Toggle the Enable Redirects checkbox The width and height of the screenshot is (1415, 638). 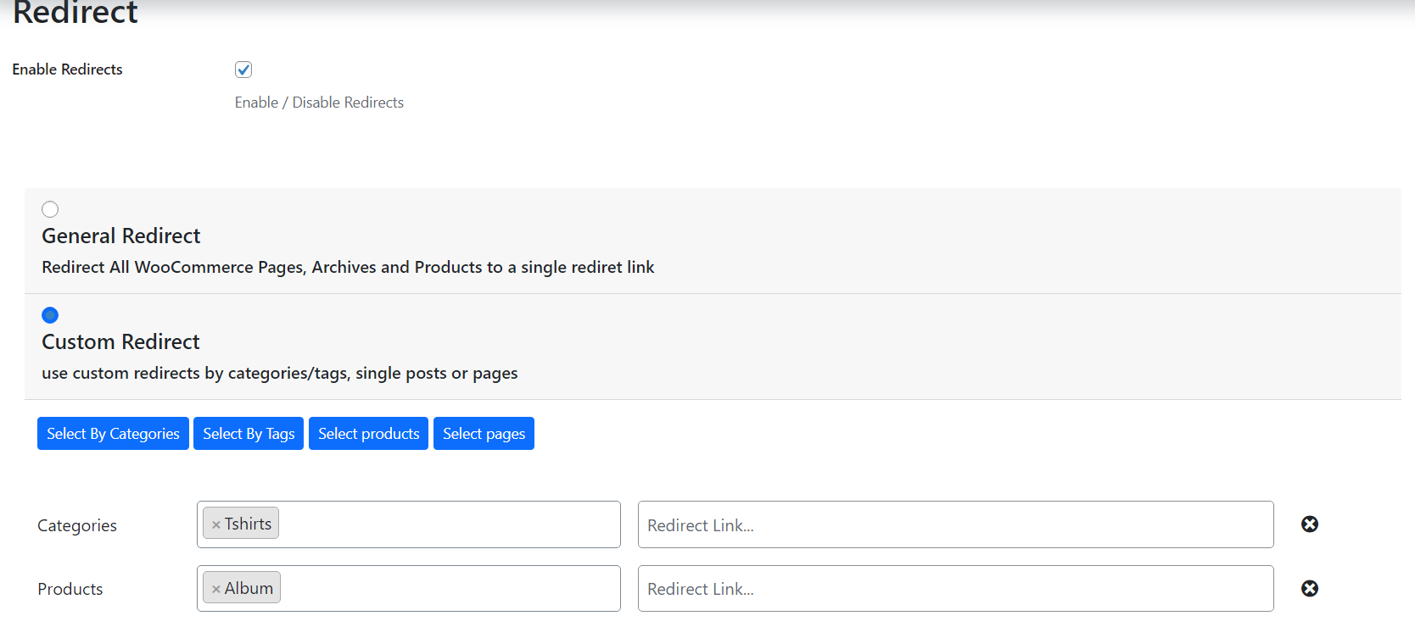[x=243, y=69]
